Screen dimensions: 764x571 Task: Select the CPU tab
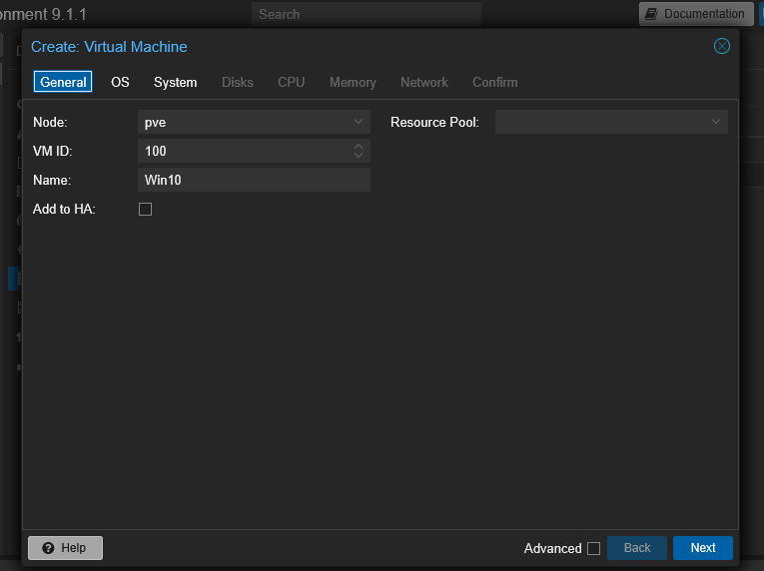291,82
